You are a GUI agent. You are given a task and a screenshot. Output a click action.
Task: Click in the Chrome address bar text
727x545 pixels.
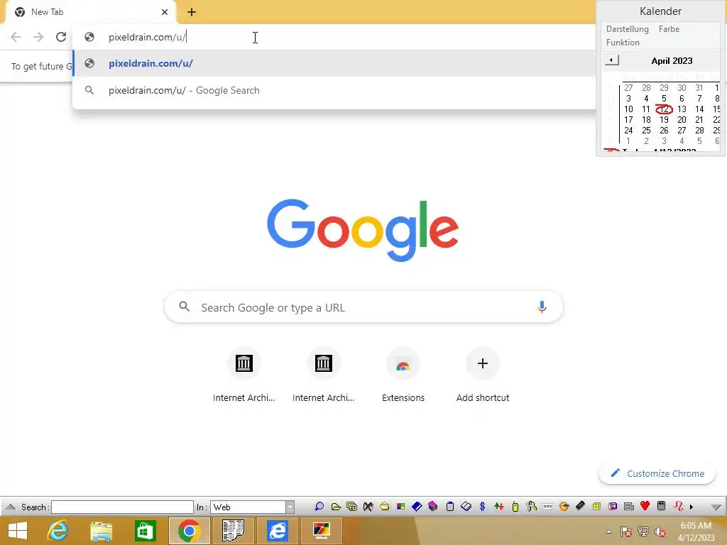(147, 37)
